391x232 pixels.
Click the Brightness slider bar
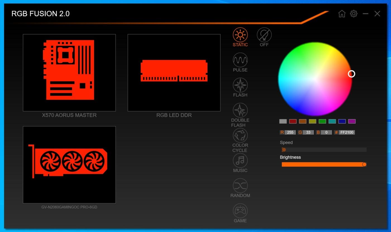coord(324,165)
